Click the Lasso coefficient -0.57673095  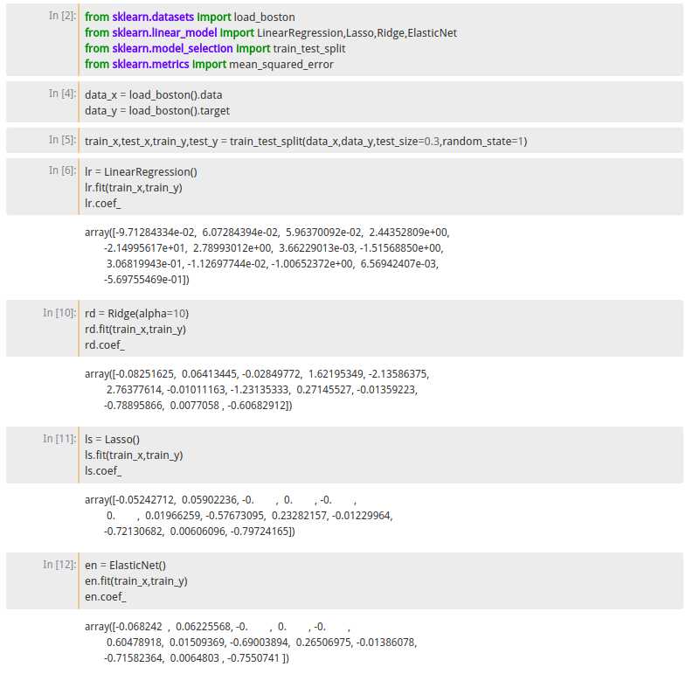[235, 516]
